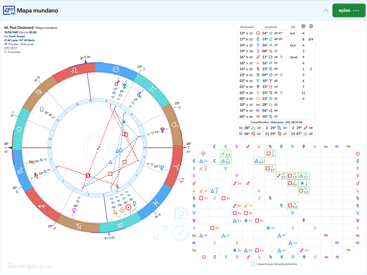Select the aspect cell with value 2.1
This screenshot has height=275, width=367.
tap(281, 175)
